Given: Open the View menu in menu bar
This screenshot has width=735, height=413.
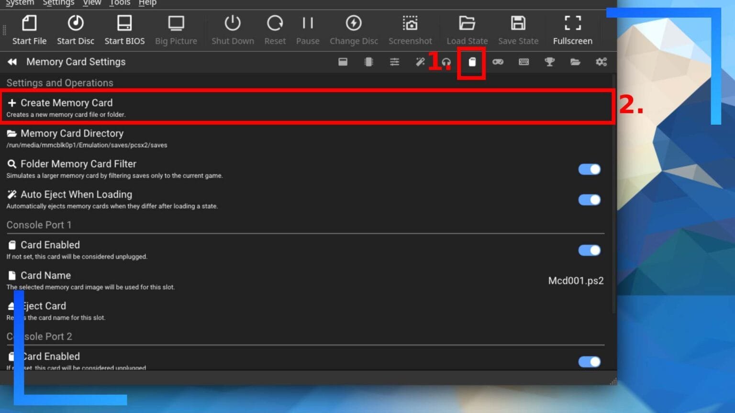Looking at the screenshot, I should (x=92, y=3).
